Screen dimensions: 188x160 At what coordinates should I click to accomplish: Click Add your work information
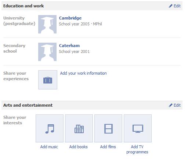coord(83,73)
